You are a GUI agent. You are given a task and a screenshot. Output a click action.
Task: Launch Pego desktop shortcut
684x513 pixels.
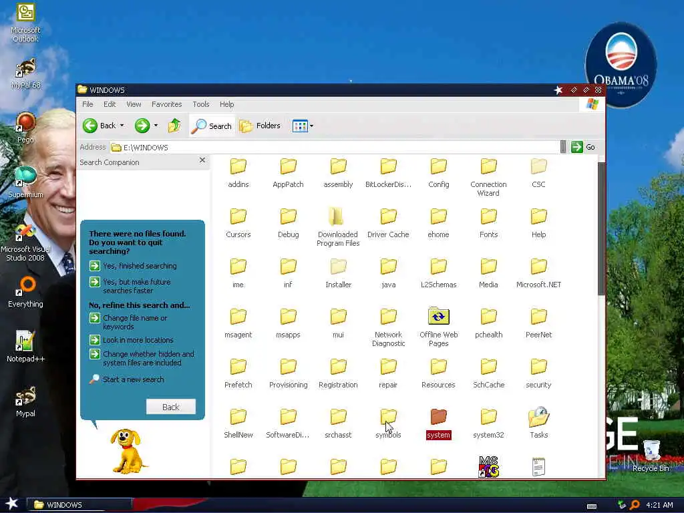(x=25, y=128)
